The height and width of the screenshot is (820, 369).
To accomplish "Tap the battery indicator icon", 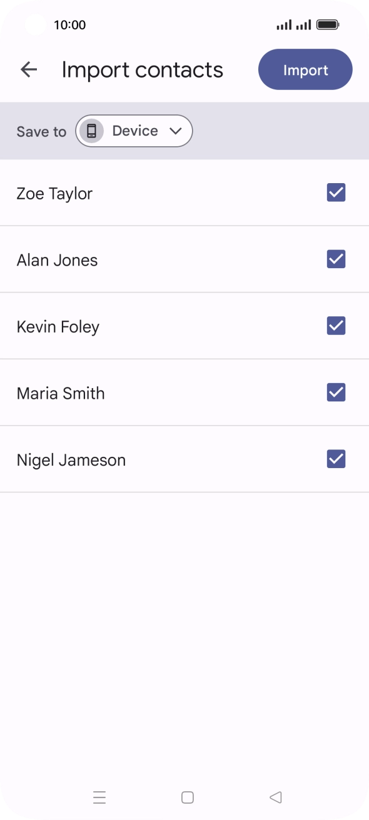I will coord(328,24).
